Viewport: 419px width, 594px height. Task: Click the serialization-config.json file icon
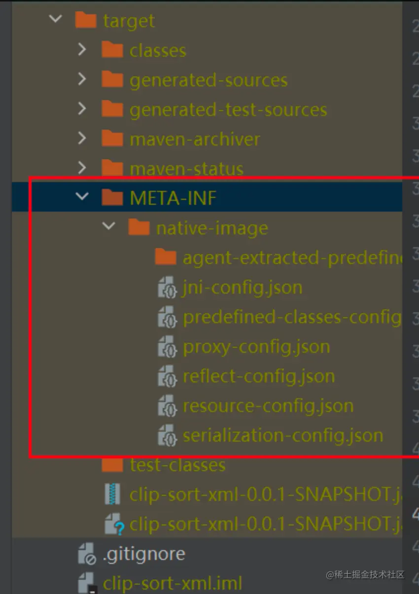pyautogui.click(x=167, y=435)
